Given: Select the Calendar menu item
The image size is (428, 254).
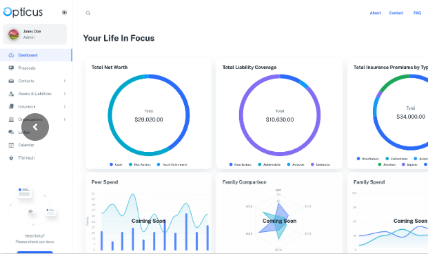Looking at the screenshot, I should 36,145.
